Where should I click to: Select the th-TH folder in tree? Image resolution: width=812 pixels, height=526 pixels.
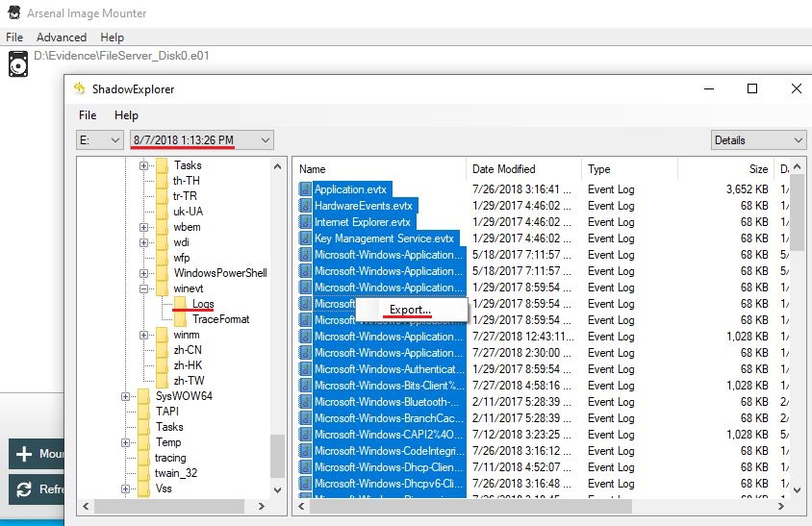(186, 181)
